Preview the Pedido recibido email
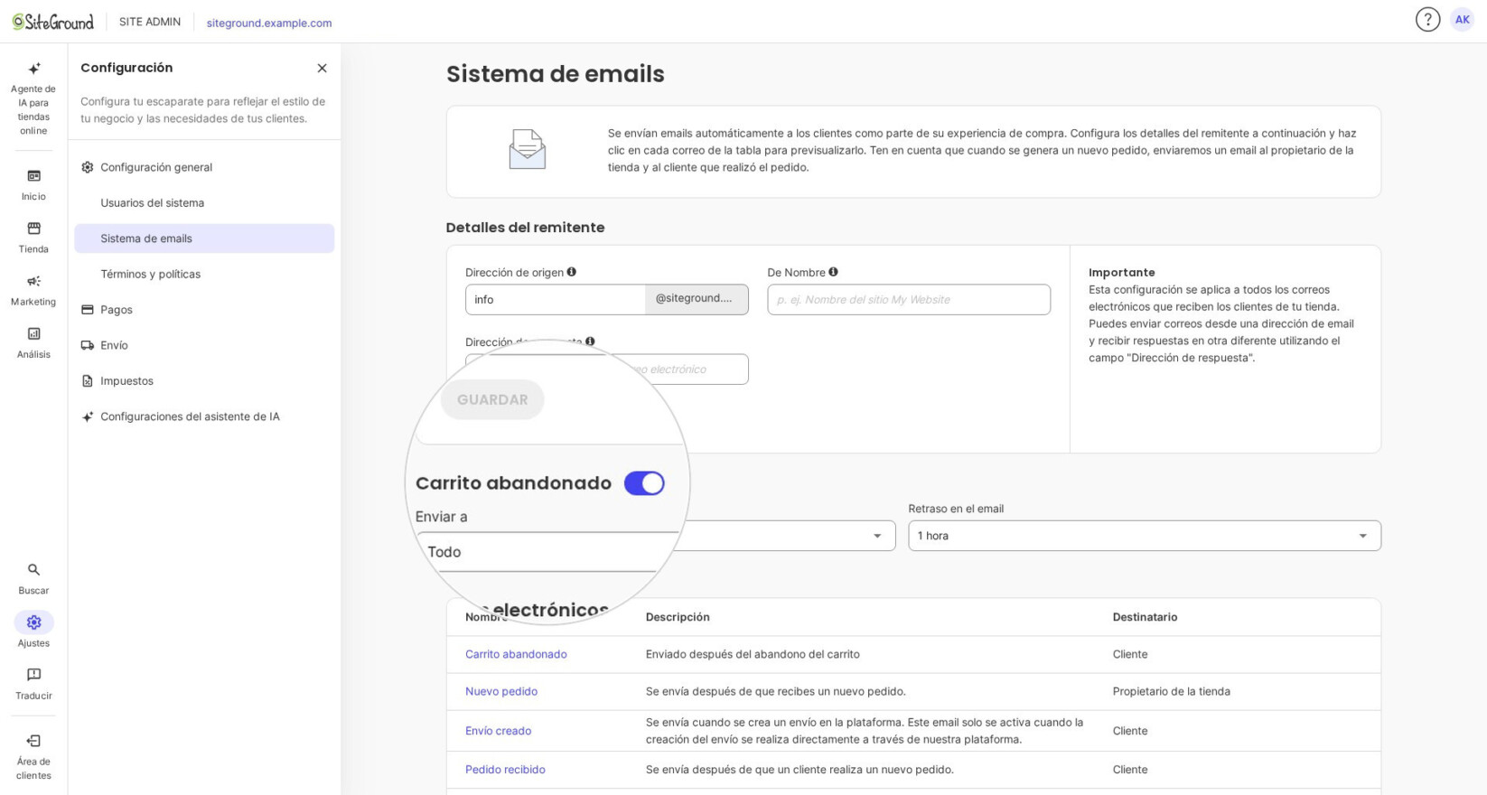The image size is (1487, 795). (505, 770)
